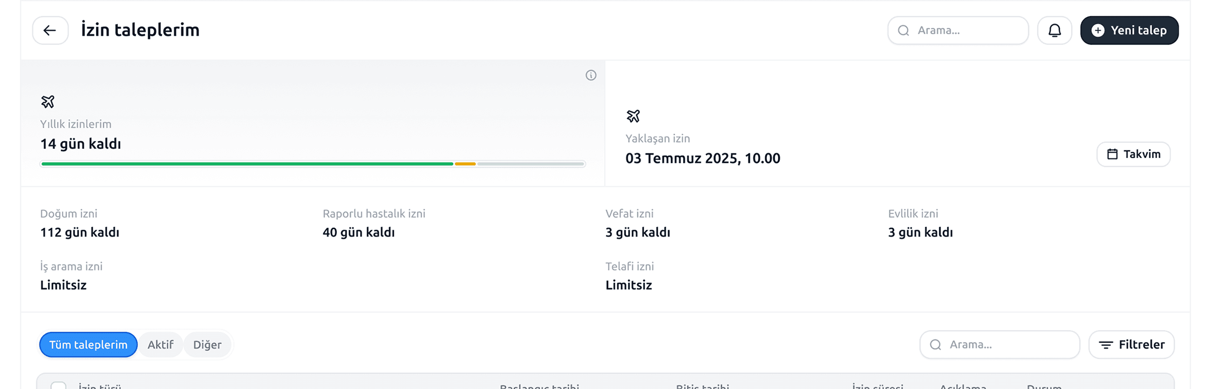Click the green segment of leave progress bar

click(247, 164)
